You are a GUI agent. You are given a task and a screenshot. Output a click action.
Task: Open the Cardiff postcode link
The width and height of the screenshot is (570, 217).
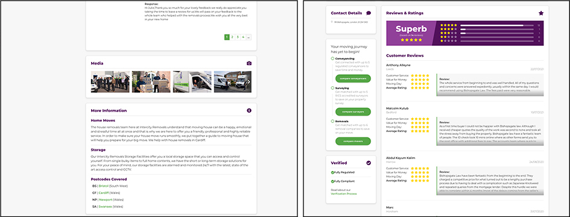[104, 193]
